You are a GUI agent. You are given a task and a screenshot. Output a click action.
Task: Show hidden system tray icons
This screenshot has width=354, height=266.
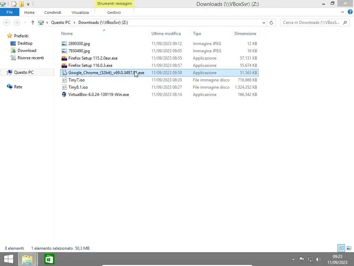tap(293, 259)
